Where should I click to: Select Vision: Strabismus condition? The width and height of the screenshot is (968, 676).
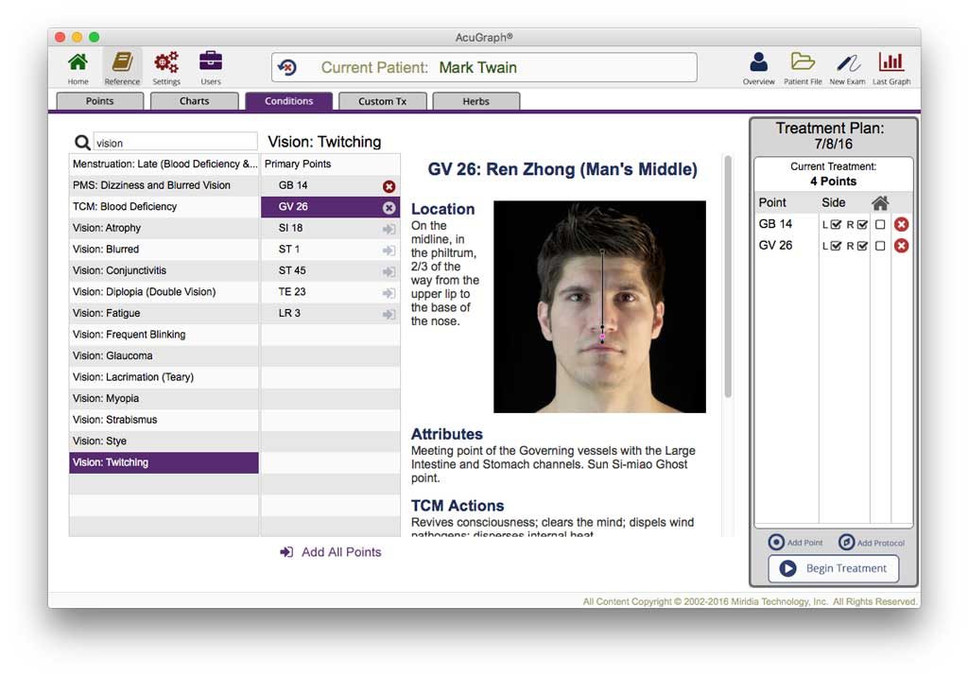click(164, 420)
